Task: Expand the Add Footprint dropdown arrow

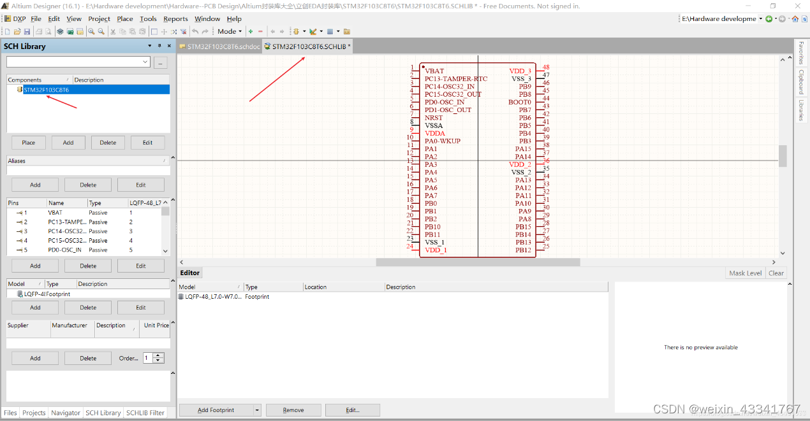Action: click(x=258, y=410)
